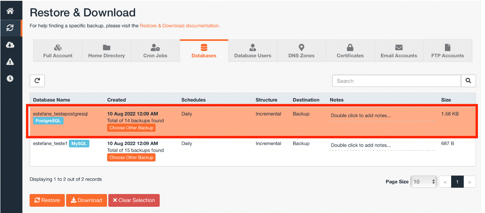Go to previous page arrow
The image size is (485, 213).
click(445, 182)
